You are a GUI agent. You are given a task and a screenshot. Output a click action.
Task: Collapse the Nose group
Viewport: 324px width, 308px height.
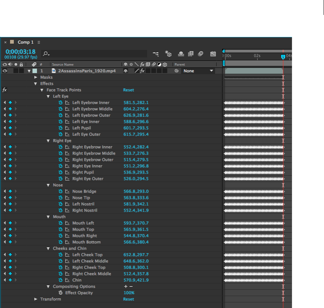[x=48, y=185]
